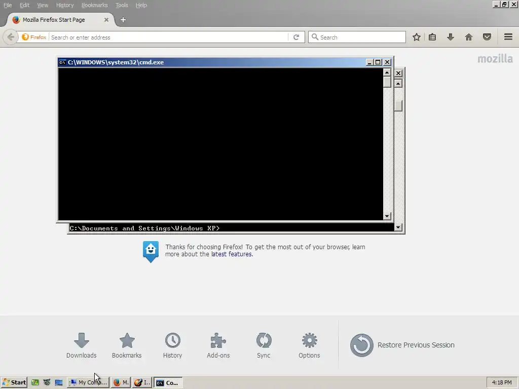This screenshot has height=389, width=519.
Task: Open the Help menu
Action: tap(141, 5)
